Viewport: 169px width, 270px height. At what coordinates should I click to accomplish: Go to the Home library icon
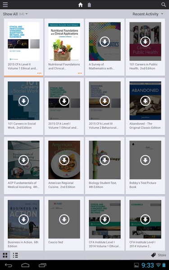(x=80, y=4)
